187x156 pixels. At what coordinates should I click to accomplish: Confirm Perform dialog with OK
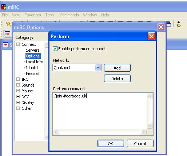(x=111, y=144)
